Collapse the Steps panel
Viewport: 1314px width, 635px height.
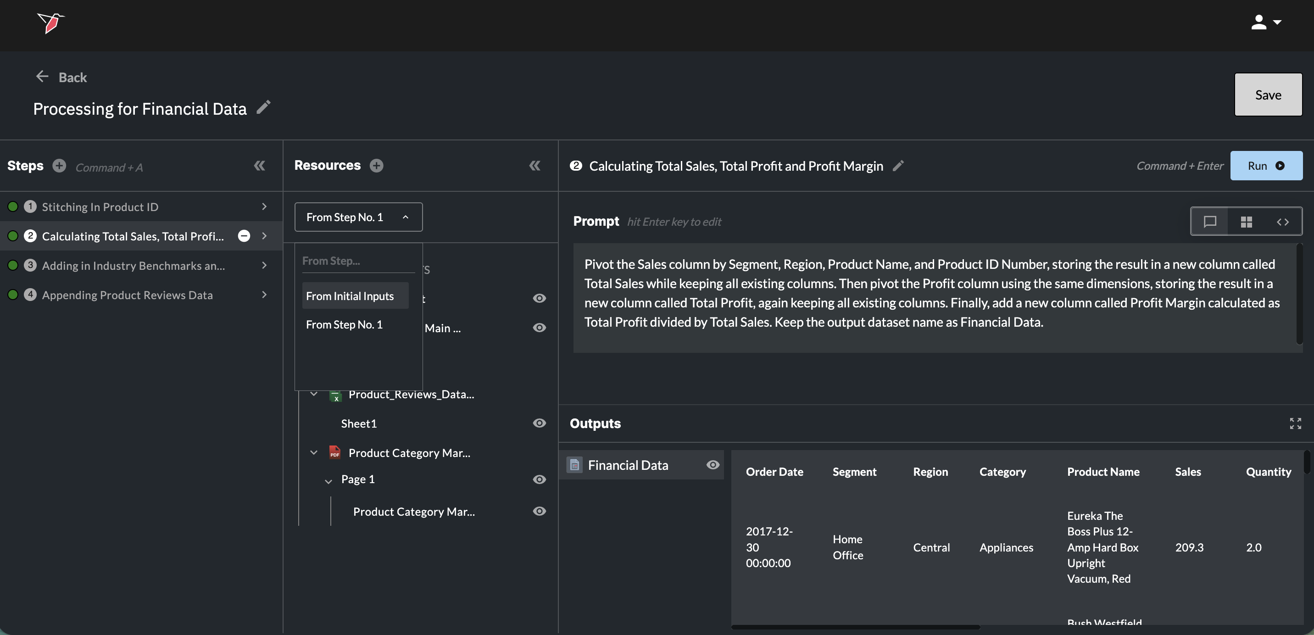259,166
